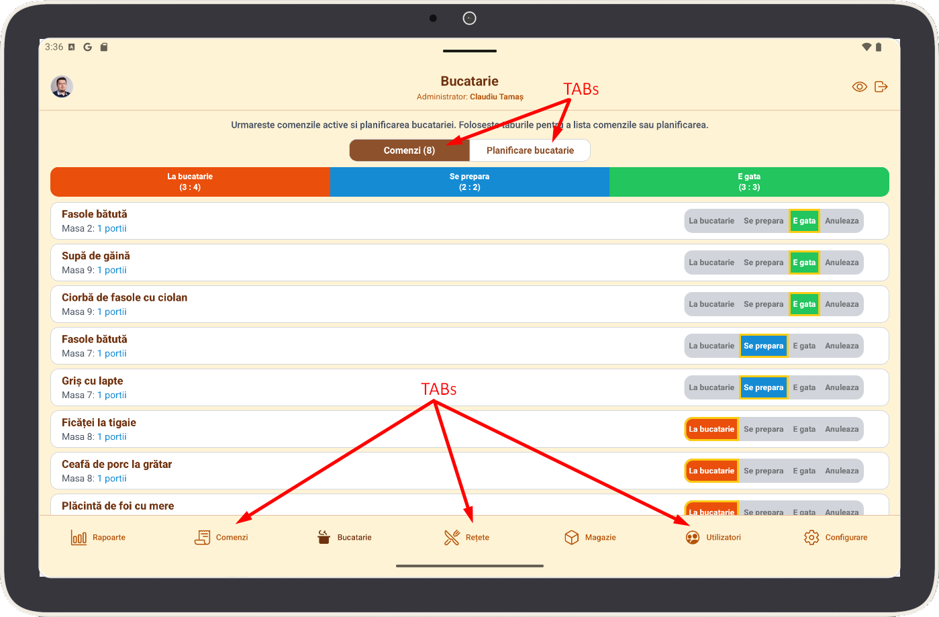Click the logout icon in header

pyautogui.click(x=881, y=87)
